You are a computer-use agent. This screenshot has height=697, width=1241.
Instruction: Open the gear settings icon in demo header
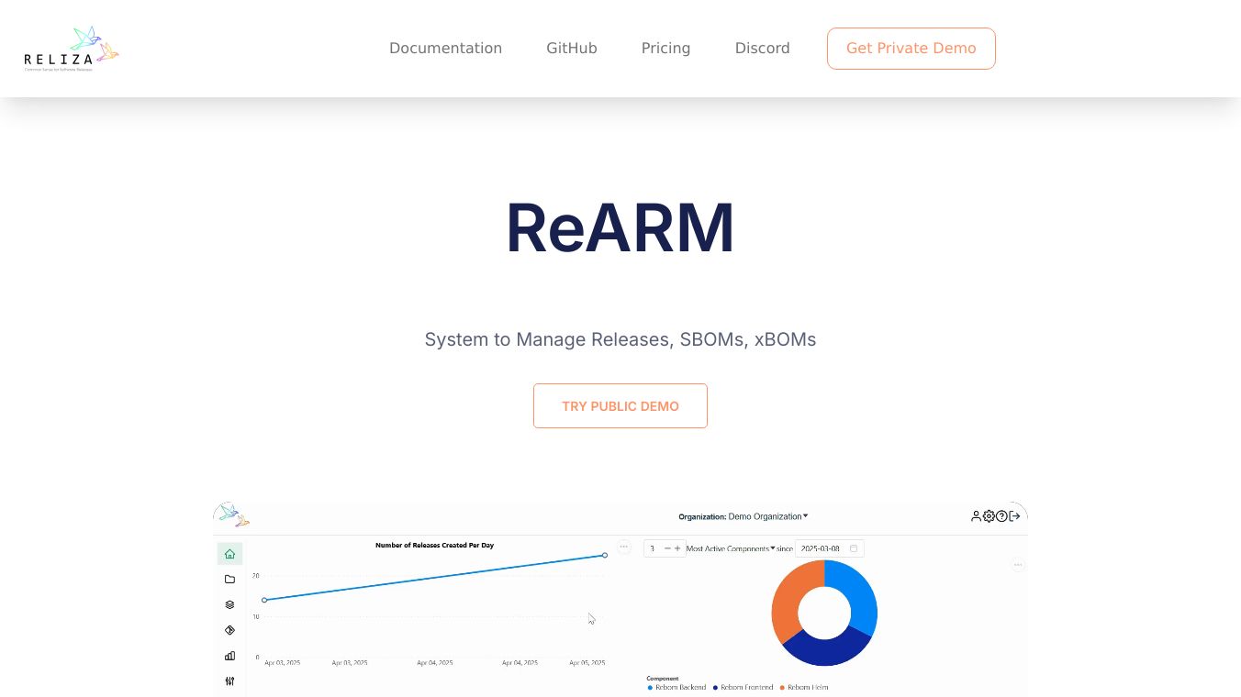[989, 516]
